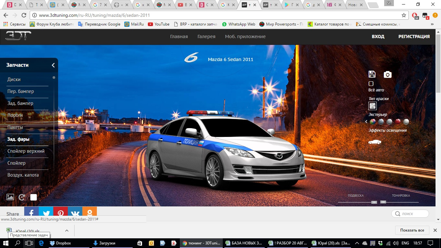Click the white square toggle bottom left
This screenshot has height=248, width=441.
coord(34,197)
